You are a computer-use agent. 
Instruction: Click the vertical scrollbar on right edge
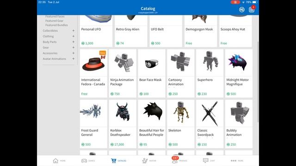point(258,82)
